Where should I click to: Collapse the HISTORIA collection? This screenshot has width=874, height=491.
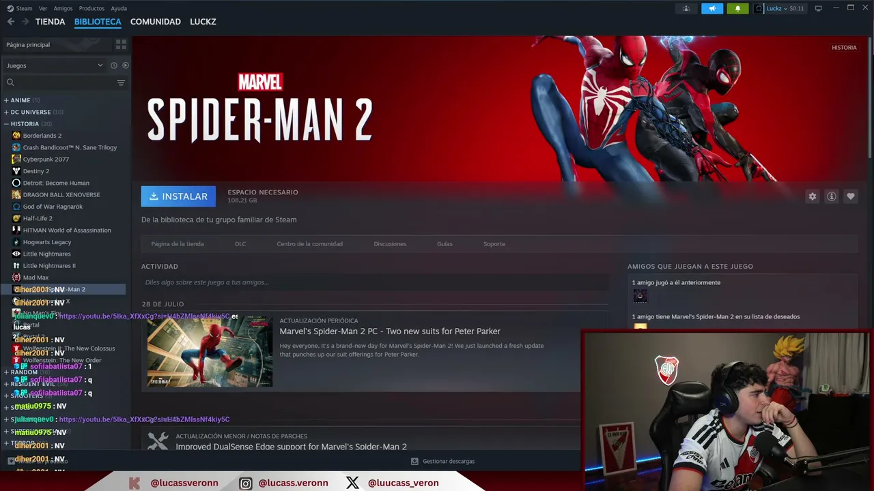6,124
